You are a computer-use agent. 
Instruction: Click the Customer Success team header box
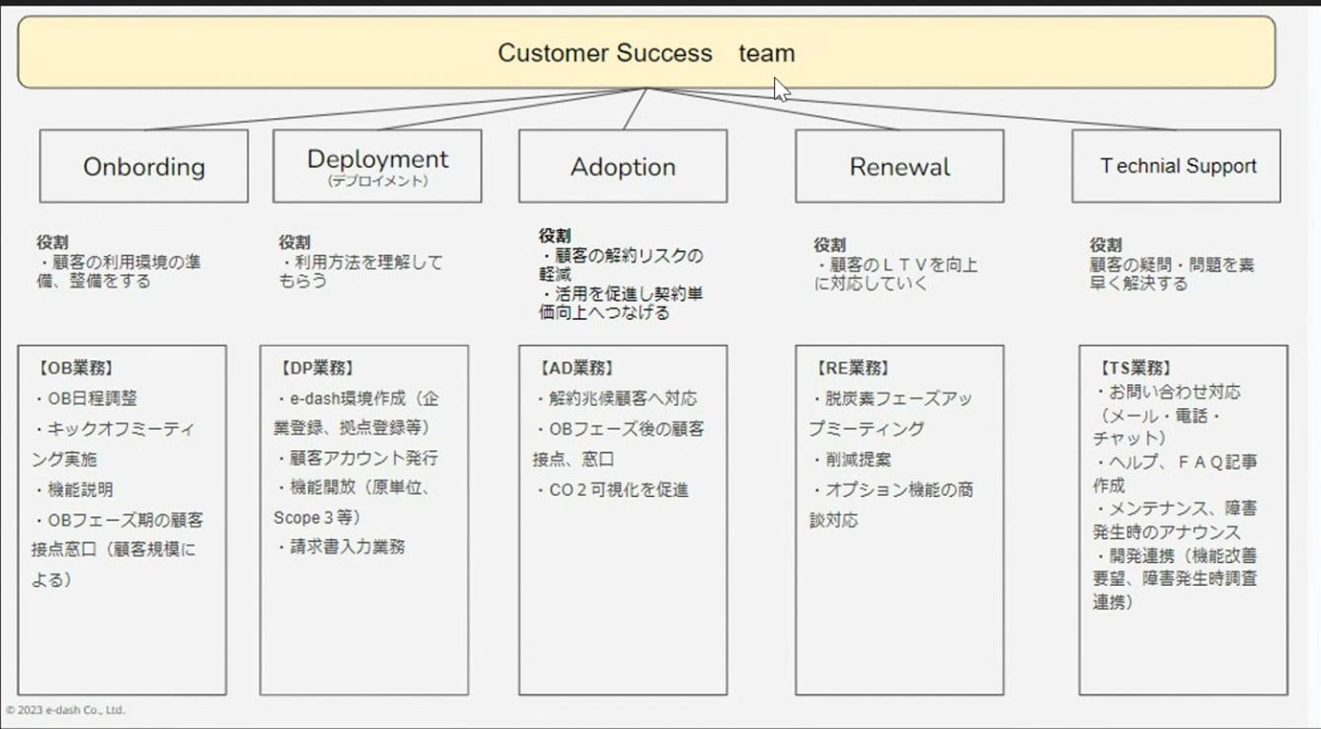[x=646, y=52]
